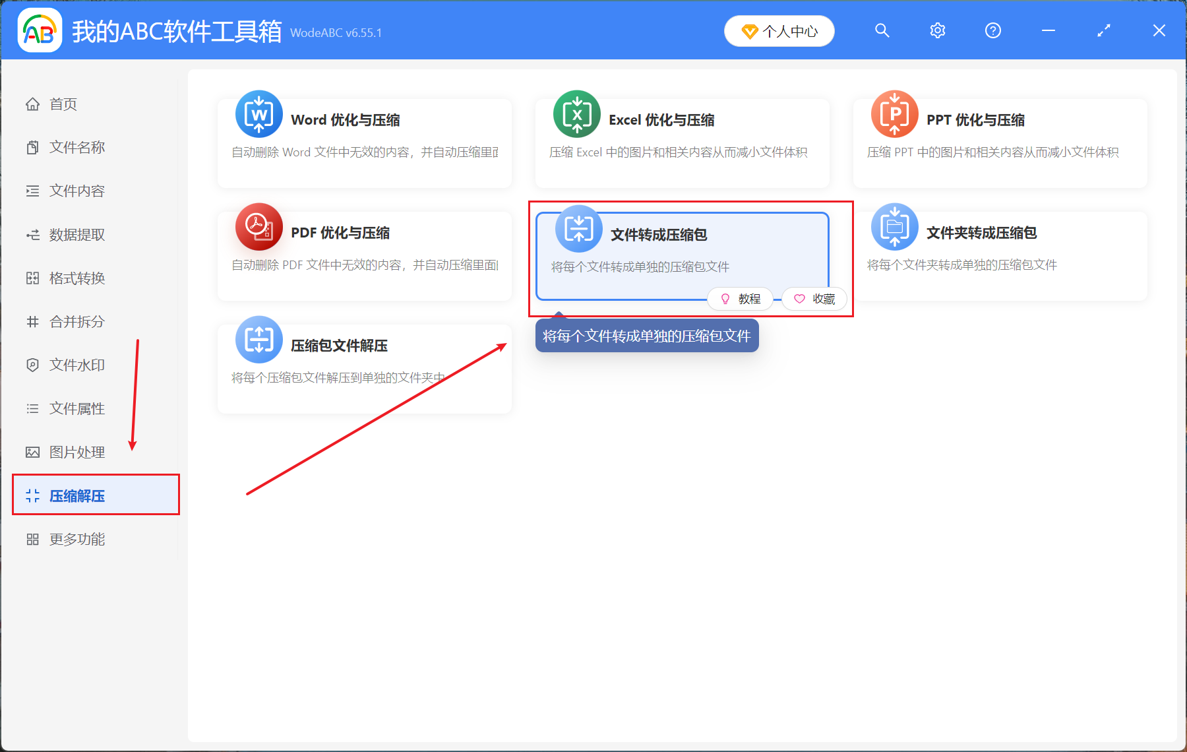Open the settings gear icon
1187x752 pixels.
click(937, 30)
